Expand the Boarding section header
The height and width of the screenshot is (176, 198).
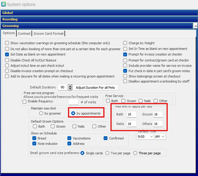pos(99,19)
